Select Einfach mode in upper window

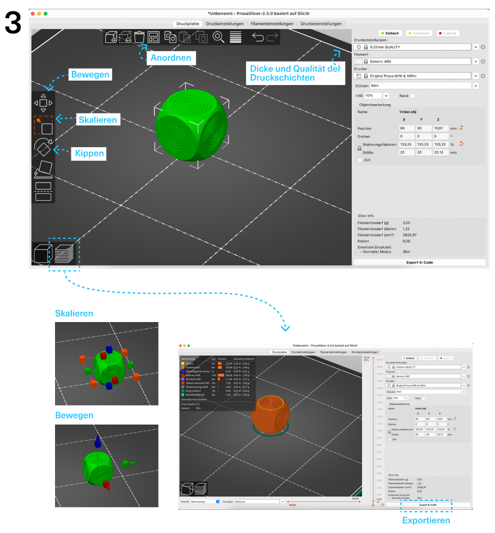coord(390,33)
